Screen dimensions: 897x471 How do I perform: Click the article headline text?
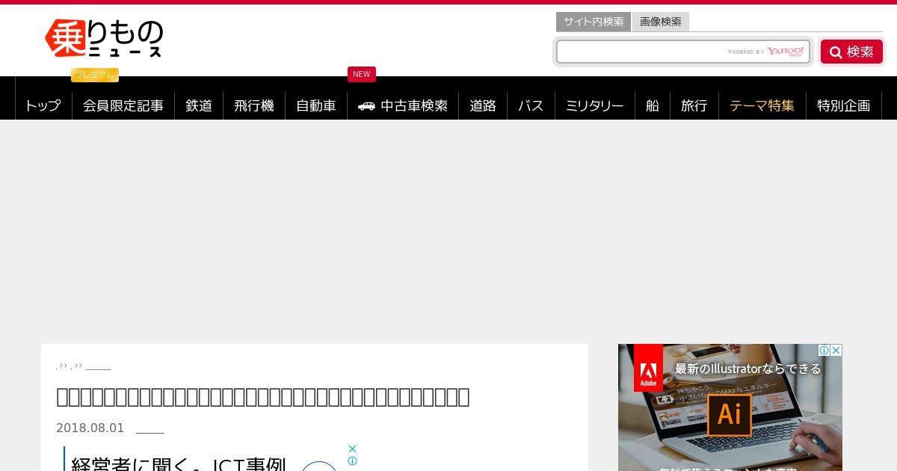263,396
